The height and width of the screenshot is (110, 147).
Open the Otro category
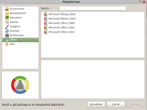20,44
